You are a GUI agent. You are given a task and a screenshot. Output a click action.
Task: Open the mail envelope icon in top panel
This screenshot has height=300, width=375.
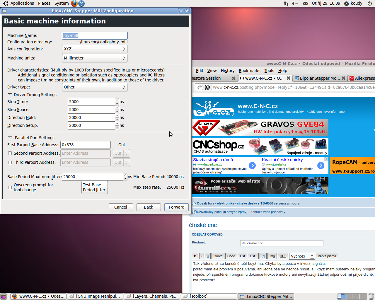pyautogui.click(x=305, y=4)
